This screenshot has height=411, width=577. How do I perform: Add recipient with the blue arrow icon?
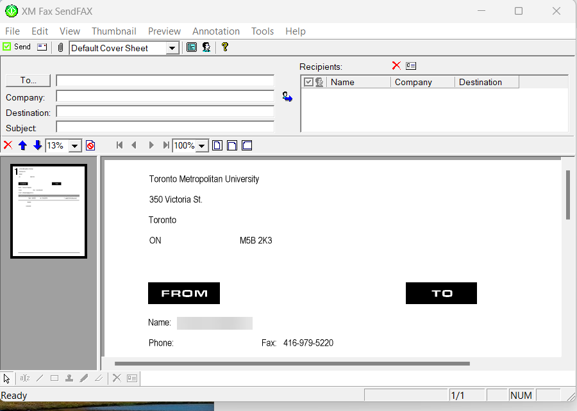287,97
